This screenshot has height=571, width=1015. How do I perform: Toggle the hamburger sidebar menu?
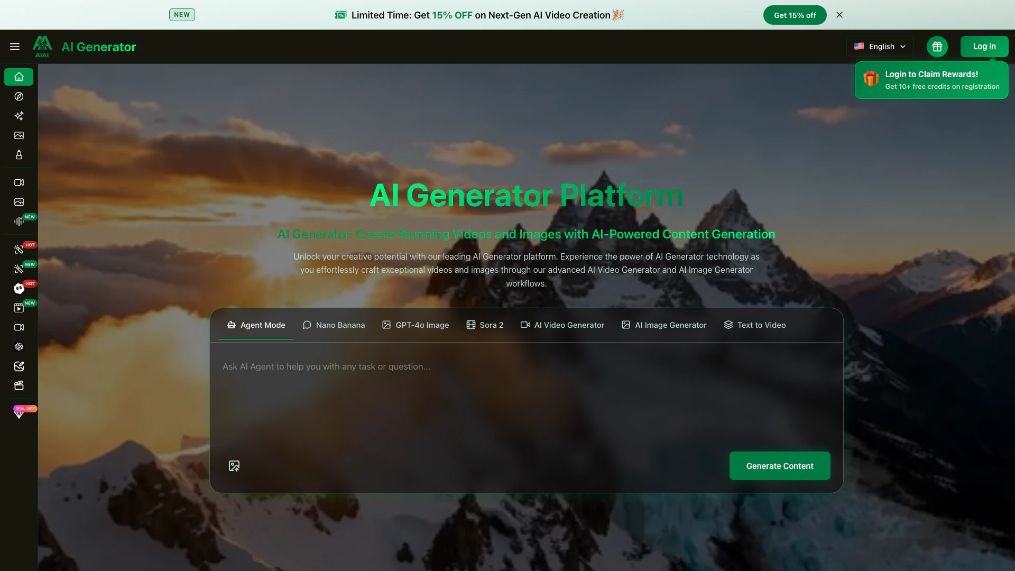pos(15,47)
